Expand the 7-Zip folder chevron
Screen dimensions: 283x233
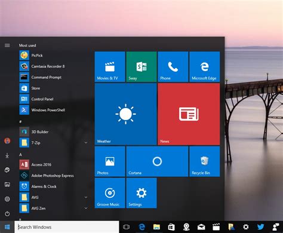(x=86, y=143)
